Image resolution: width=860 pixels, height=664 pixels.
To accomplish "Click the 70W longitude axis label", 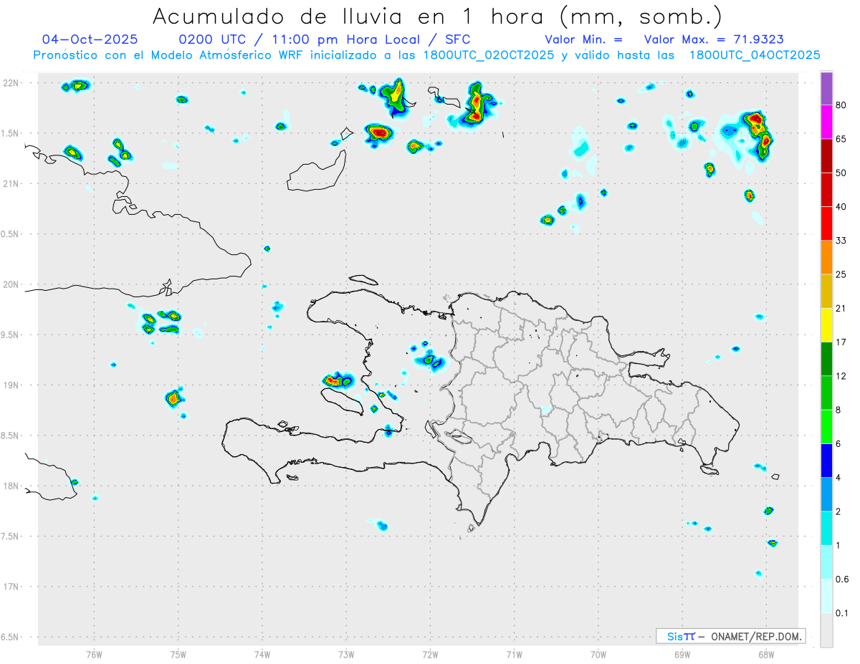I will coord(598,654).
